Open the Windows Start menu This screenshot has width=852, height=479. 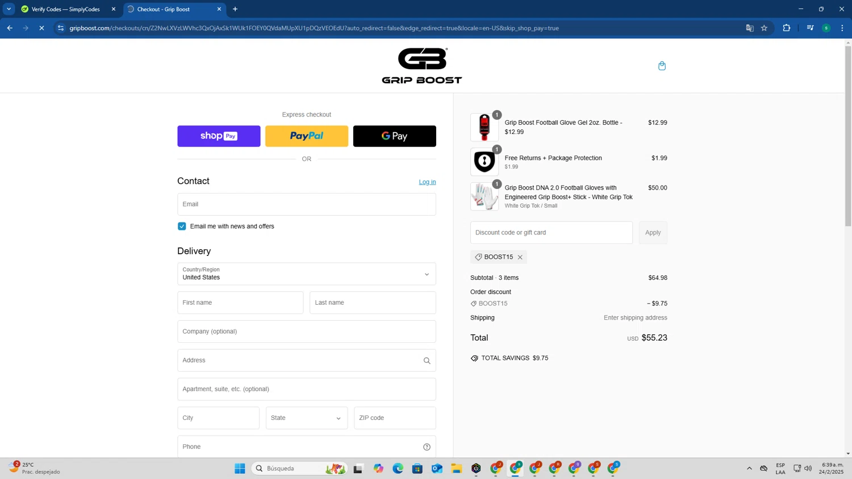coord(240,468)
